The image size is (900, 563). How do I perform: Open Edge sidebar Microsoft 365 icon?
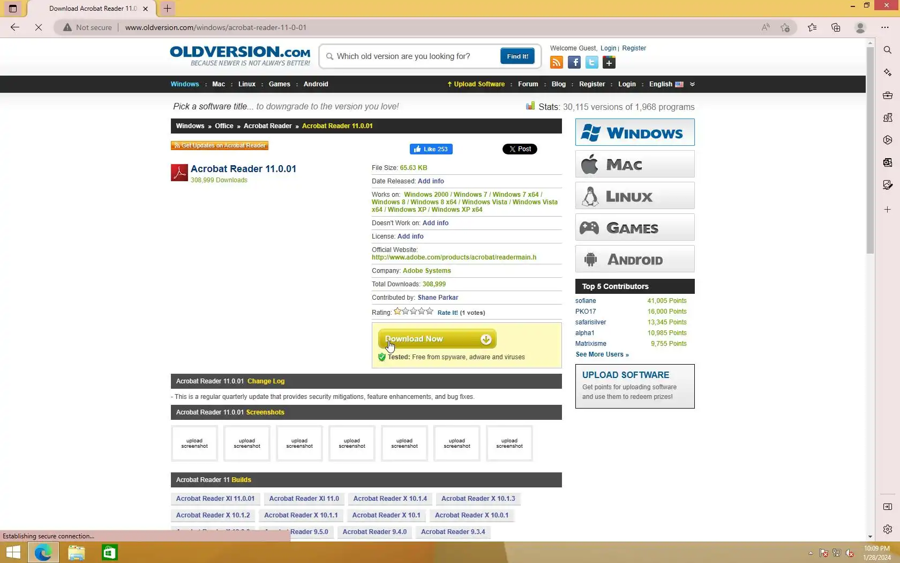click(x=888, y=140)
